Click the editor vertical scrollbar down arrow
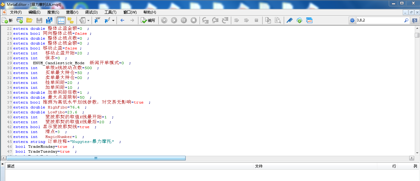Viewport: 420px width, 181px height. [417, 153]
